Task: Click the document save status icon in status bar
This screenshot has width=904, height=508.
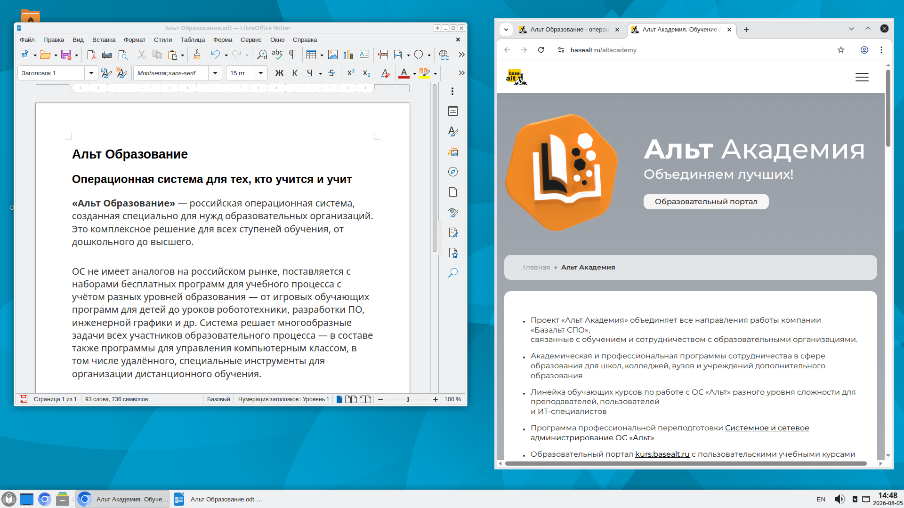Action: 23,399
